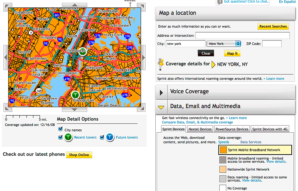This screenshot has width=298, height=191.
Task: Click the green tower marker near Weehawken
Action: (x=82, y=51)
